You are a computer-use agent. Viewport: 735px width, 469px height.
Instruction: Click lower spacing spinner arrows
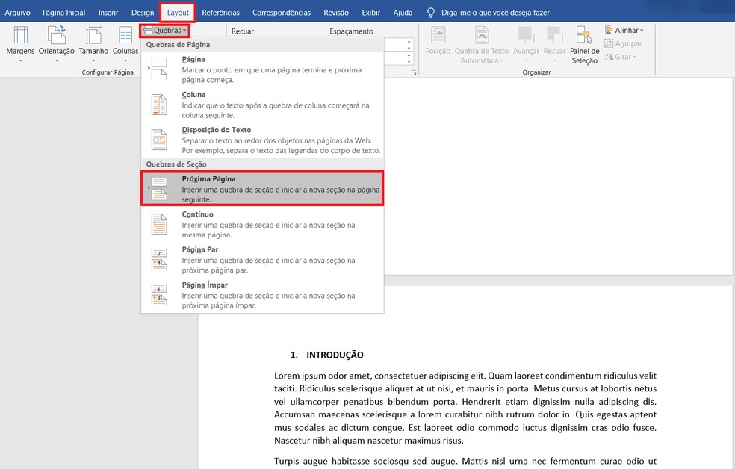point(409,58)
